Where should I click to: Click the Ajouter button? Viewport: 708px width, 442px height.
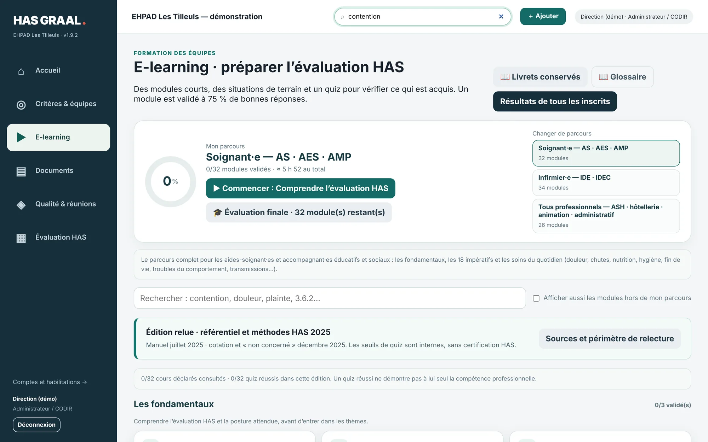coord(543,16)
